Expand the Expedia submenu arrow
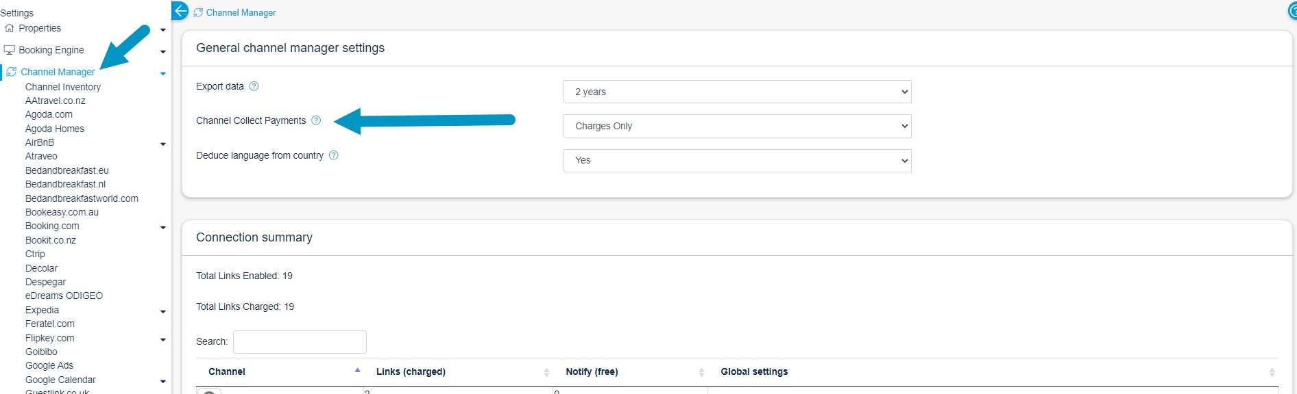 point(163,312)
